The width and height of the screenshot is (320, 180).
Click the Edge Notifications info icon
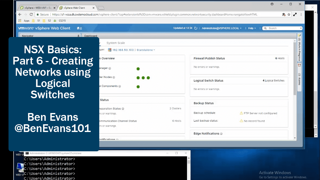coord(221,133)
